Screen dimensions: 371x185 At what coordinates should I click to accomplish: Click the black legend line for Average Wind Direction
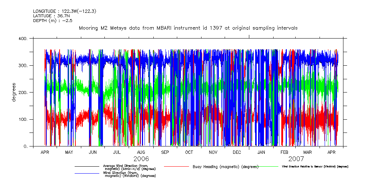[x=87, y=166]
